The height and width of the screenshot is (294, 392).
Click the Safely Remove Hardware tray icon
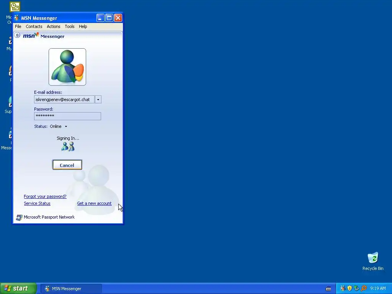click(x=356, y=289)
